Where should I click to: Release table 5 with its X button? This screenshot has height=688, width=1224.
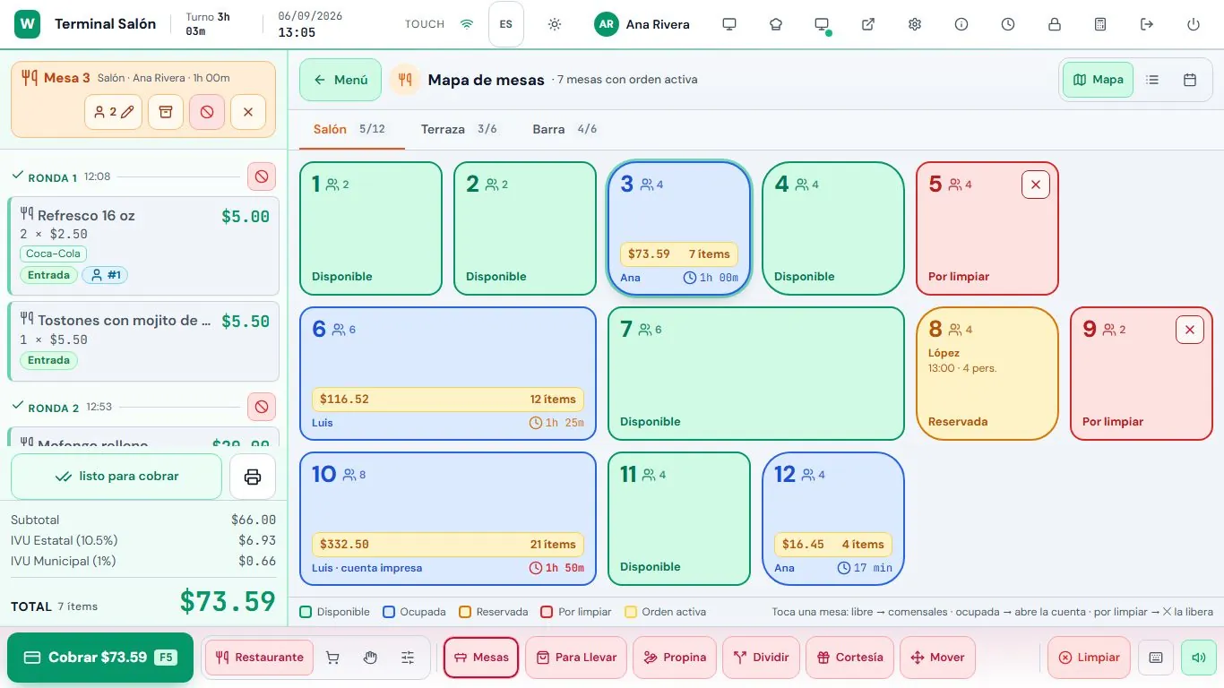click(1036, 185)
